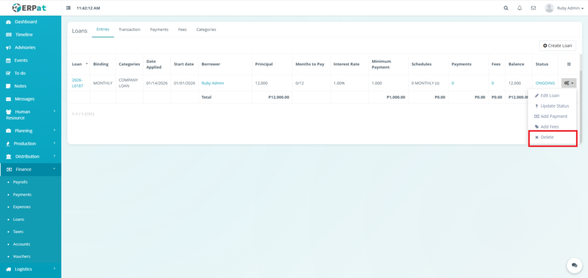Click the search magnifier icon in header
This screenshot has height=278, width=588.
click(506, 8)
